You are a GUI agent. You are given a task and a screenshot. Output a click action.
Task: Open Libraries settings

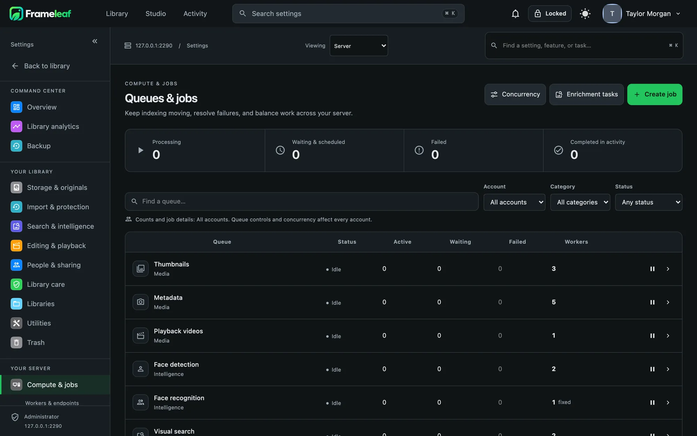pos(55,303)
